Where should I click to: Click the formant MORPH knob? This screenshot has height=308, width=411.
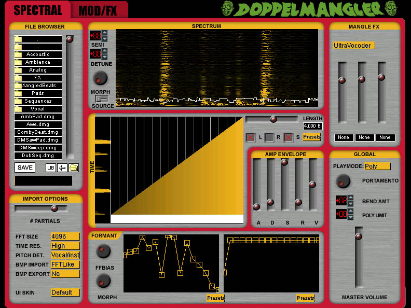pos(103,281)
